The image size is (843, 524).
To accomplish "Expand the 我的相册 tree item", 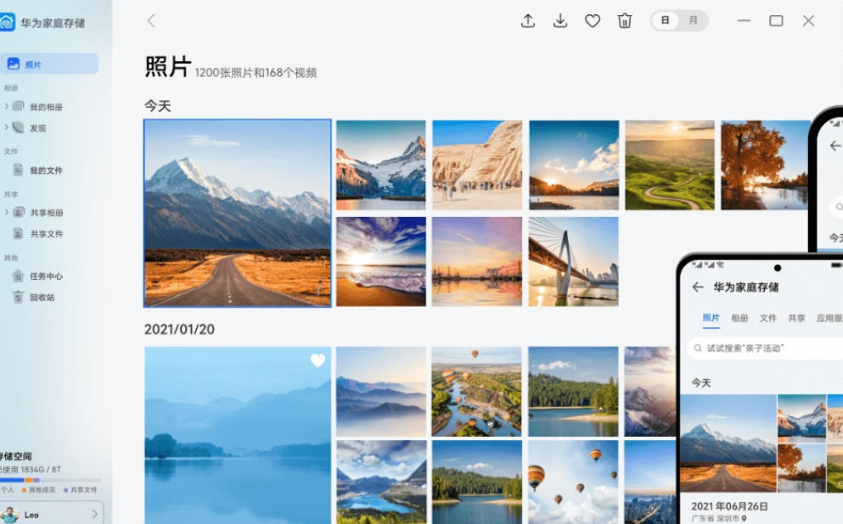I will [x=7, y=107].
